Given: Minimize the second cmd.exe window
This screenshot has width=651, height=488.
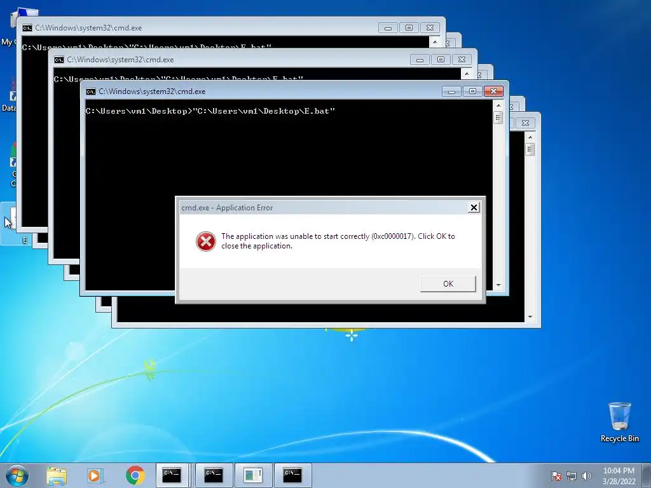Looking at the screenshot, I should [420, 60].
